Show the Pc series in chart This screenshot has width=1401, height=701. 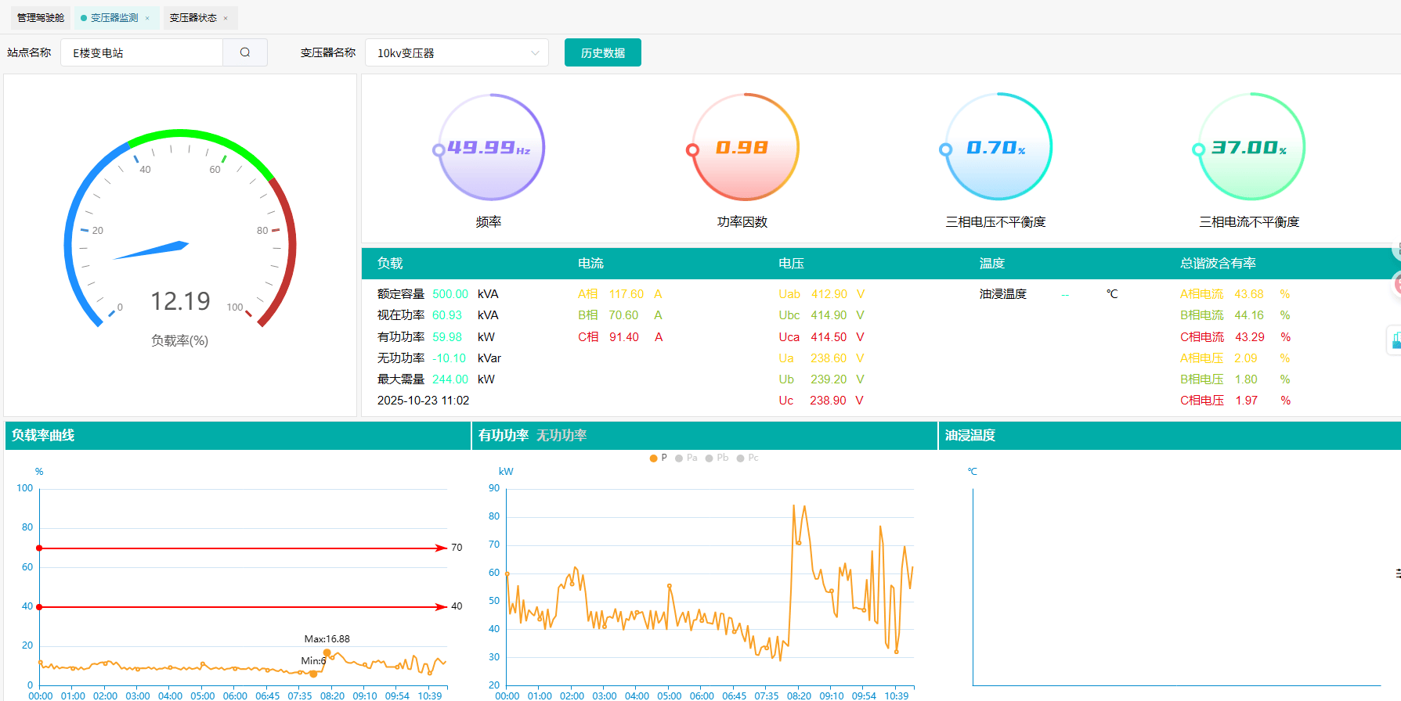click(747, 458)
